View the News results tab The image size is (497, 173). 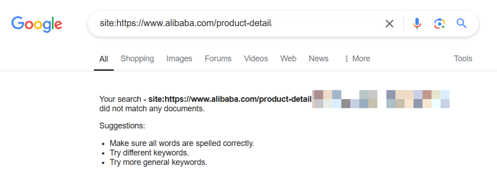(x=318, y=59)
